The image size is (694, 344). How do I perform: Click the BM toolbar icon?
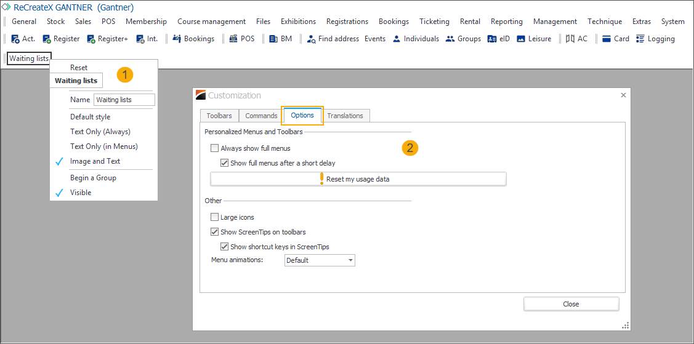click(273, 39)
